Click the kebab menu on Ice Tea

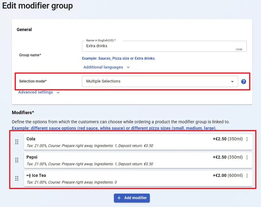[247, 176]
